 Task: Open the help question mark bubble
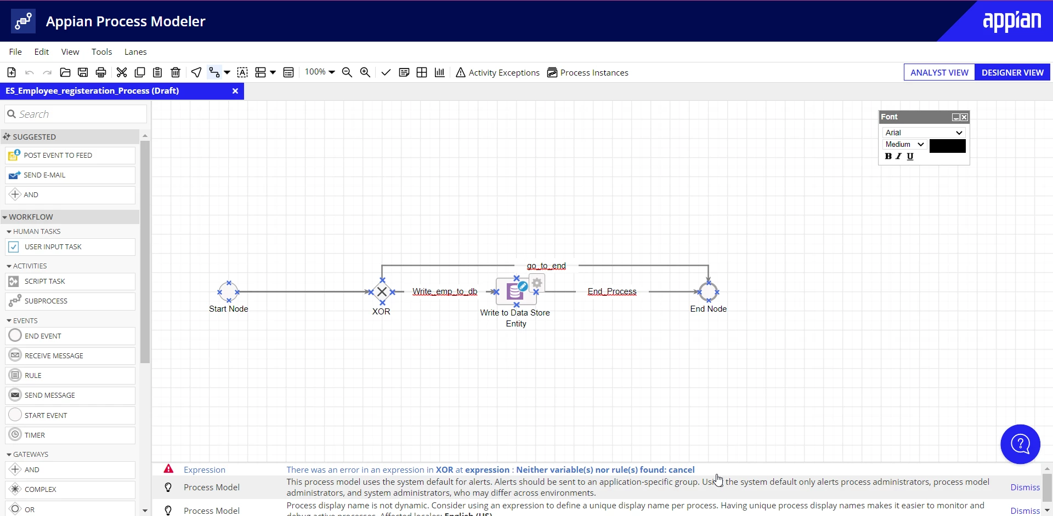click(x=1020, y=444)
